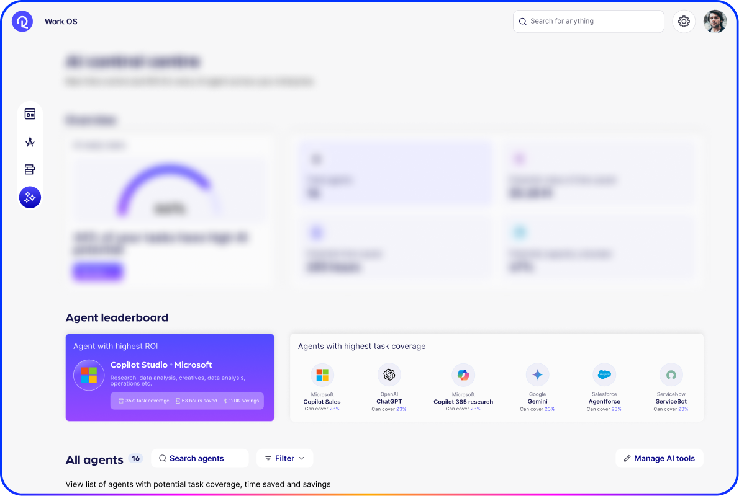Screen dimensions: 739x496
Task: Click the ChatGPT agent icon
Action: click(389, 374)
